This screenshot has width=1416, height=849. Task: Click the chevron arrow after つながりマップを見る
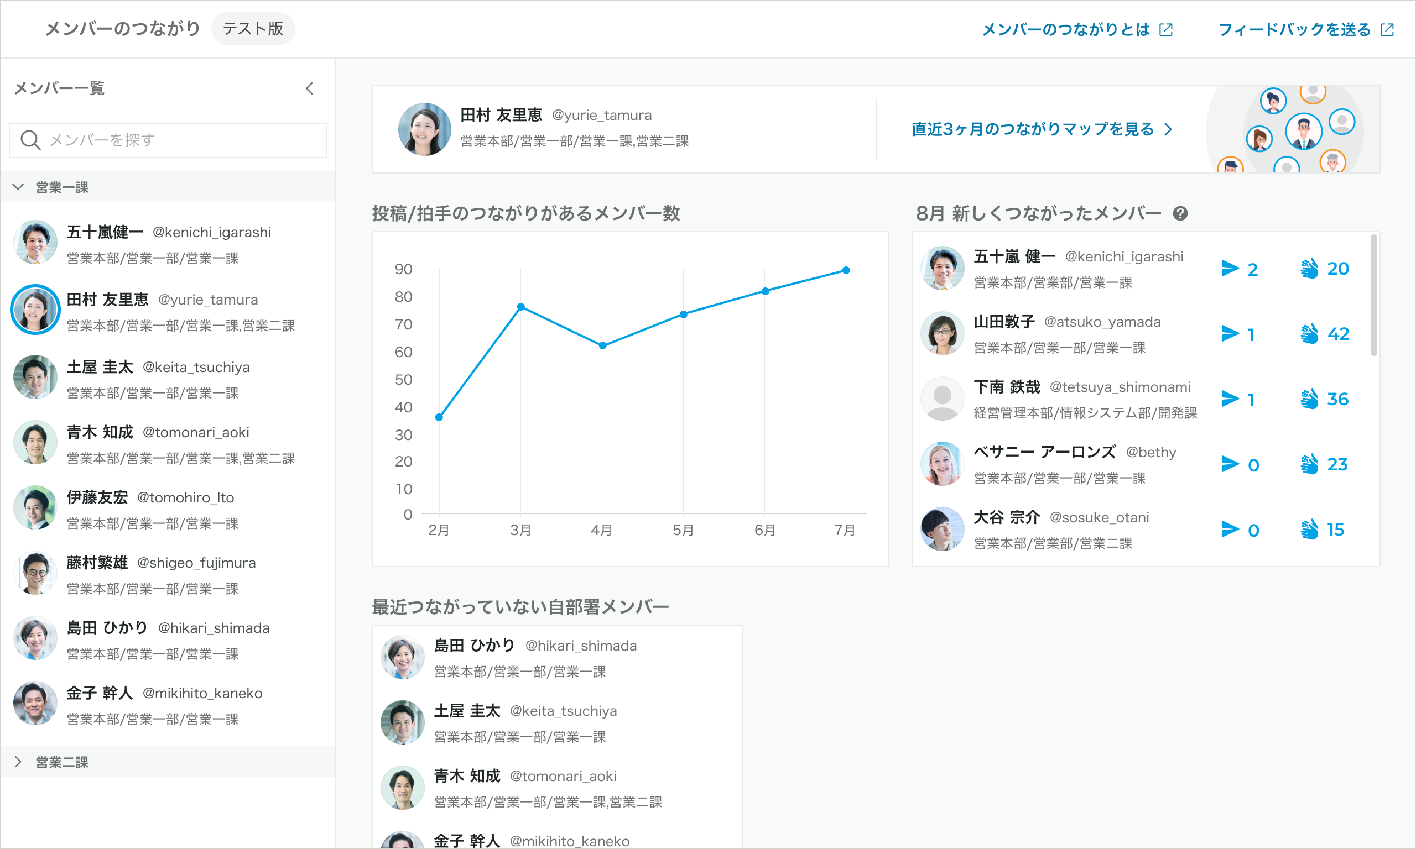coord(1168,129)
